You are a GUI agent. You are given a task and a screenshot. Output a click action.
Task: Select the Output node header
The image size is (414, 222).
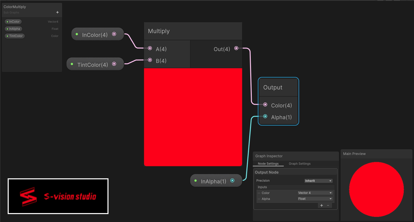(x=278, y=87)
